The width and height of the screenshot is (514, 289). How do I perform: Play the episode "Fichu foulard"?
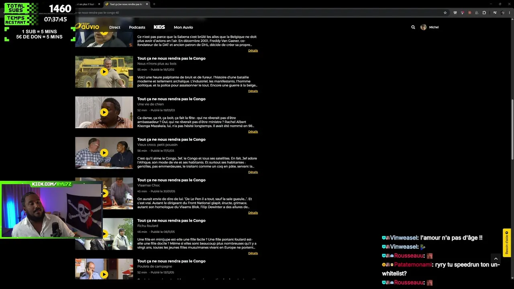(105, 234)
